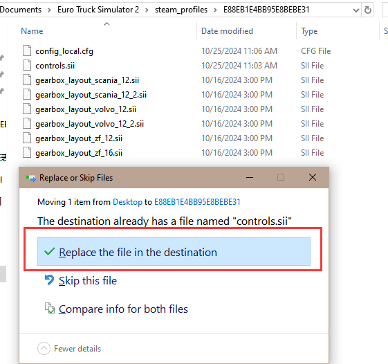Select the file name gearbox_layout_scania_12.sii
The width and height of the screenshot is (388, 364).
[87, 80]
